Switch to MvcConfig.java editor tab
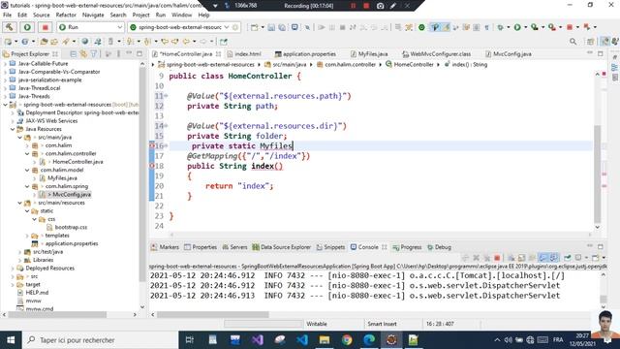The height and width of the screenshot is (349, 620). (x=511, y=54)
